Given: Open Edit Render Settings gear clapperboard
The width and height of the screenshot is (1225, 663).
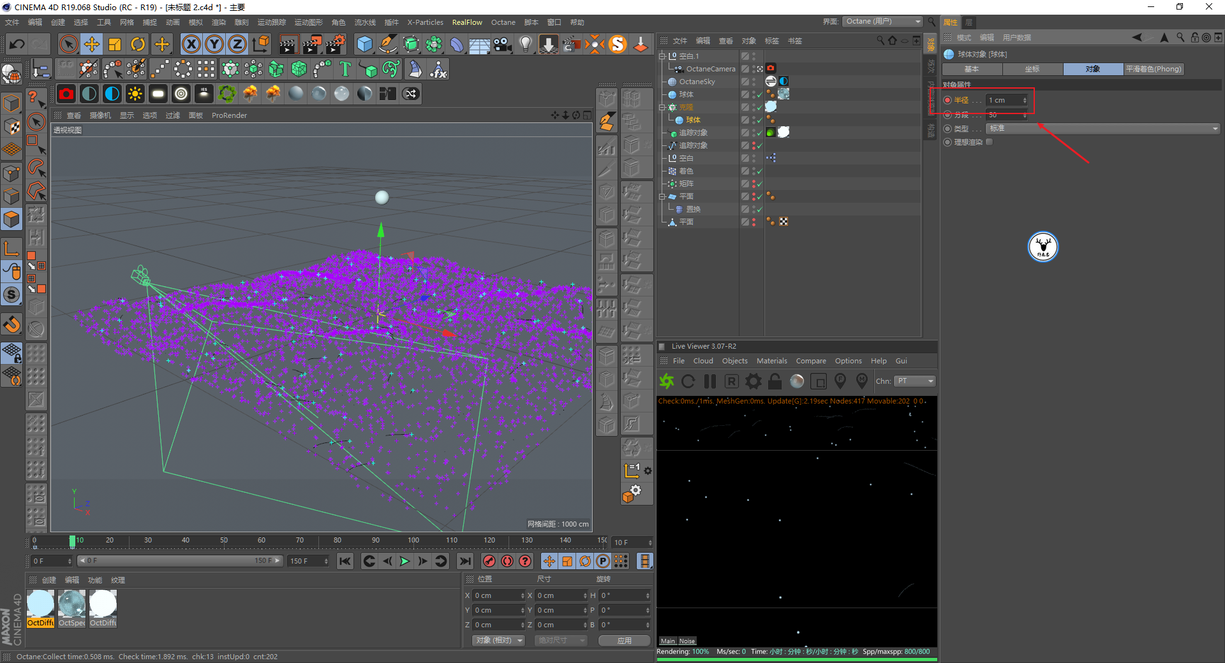Looking at the screenshot, I should (336, 44).
